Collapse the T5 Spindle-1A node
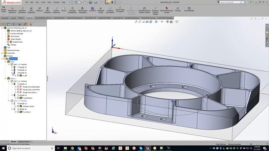This screenshot has height=151, width=269. [x=12, y=104]
